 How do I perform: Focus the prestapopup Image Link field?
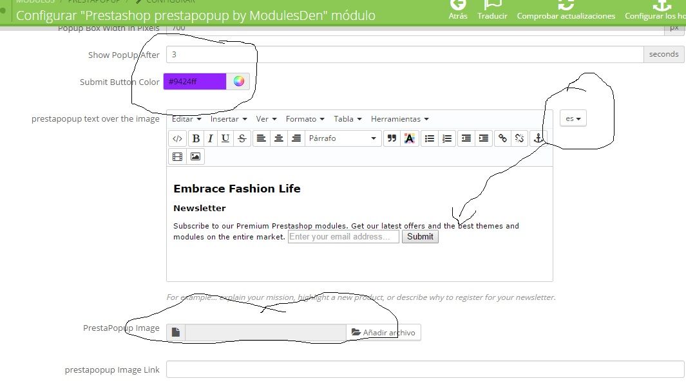pos(425,369)
